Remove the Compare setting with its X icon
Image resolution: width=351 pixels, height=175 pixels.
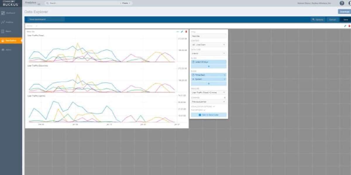(x=225, y=97)
